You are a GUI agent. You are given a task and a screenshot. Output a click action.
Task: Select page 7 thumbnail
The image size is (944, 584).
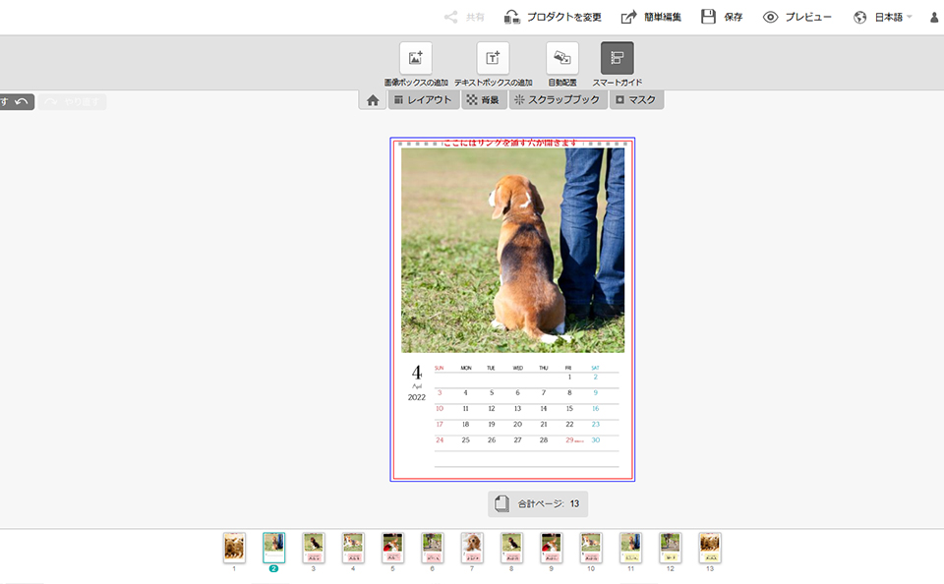click(x=472, y=548)
